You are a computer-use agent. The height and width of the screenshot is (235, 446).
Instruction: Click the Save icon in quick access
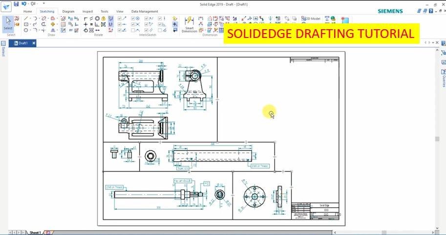pos(17,4)
